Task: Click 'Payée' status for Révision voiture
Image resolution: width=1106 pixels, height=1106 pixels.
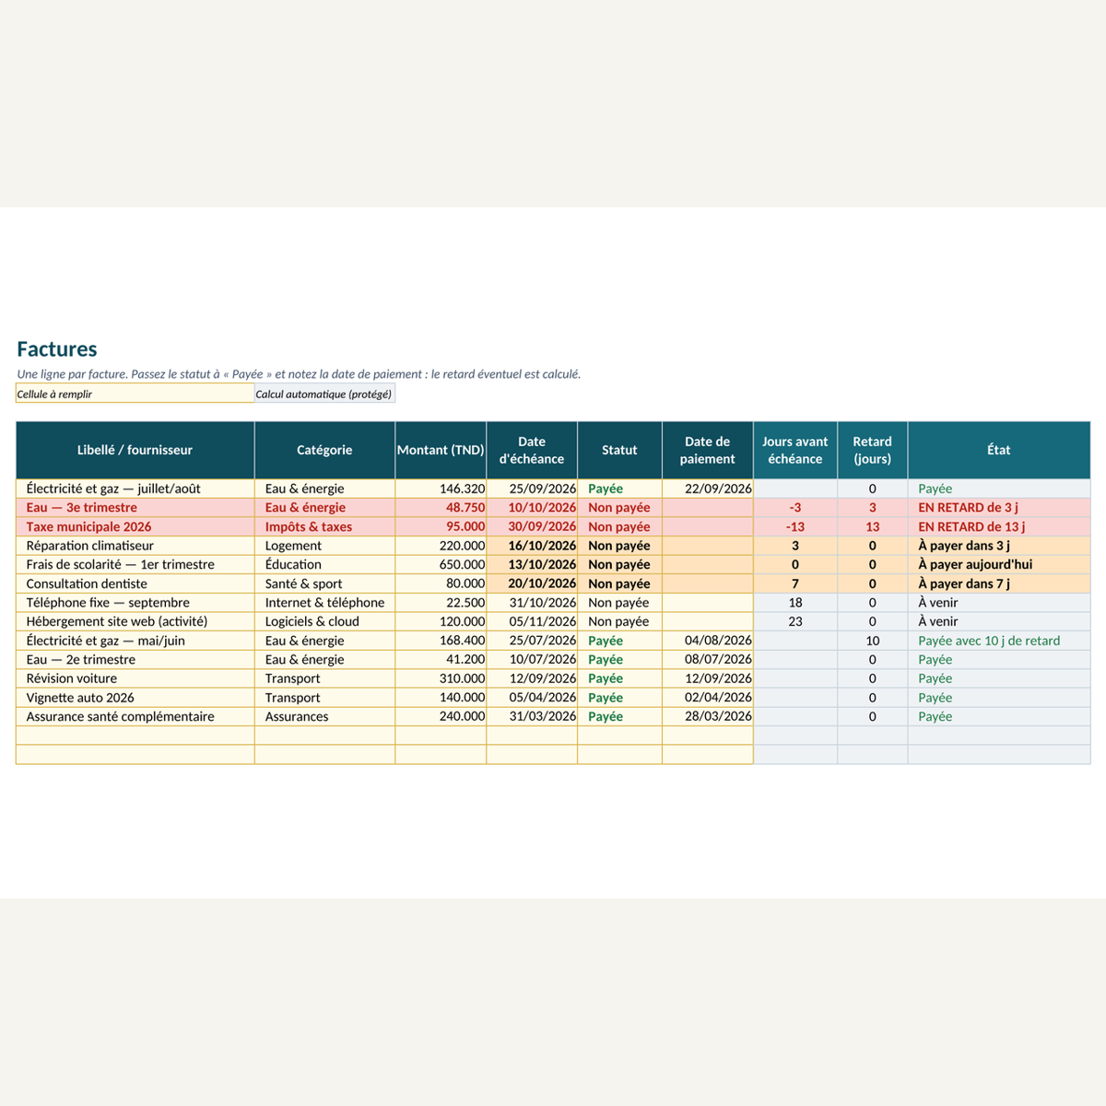Action: [619, 678]
